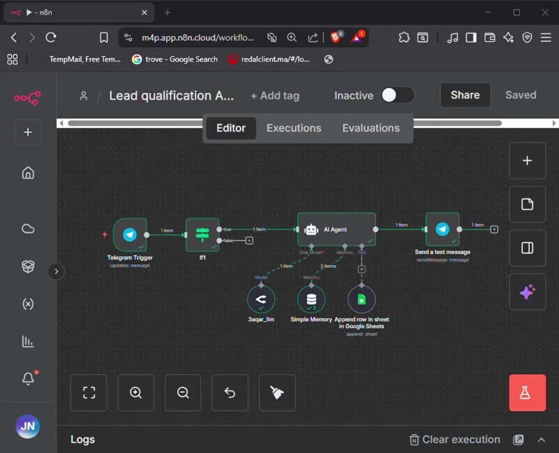Viewport: 559px width, 453px height.
Task: Click the Clear execution button
Action: click(x=454, y=440)
